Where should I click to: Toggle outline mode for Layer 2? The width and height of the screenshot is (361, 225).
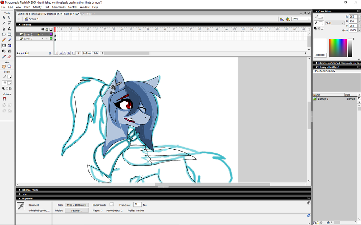pyautogui.click(x=51, y=34)
